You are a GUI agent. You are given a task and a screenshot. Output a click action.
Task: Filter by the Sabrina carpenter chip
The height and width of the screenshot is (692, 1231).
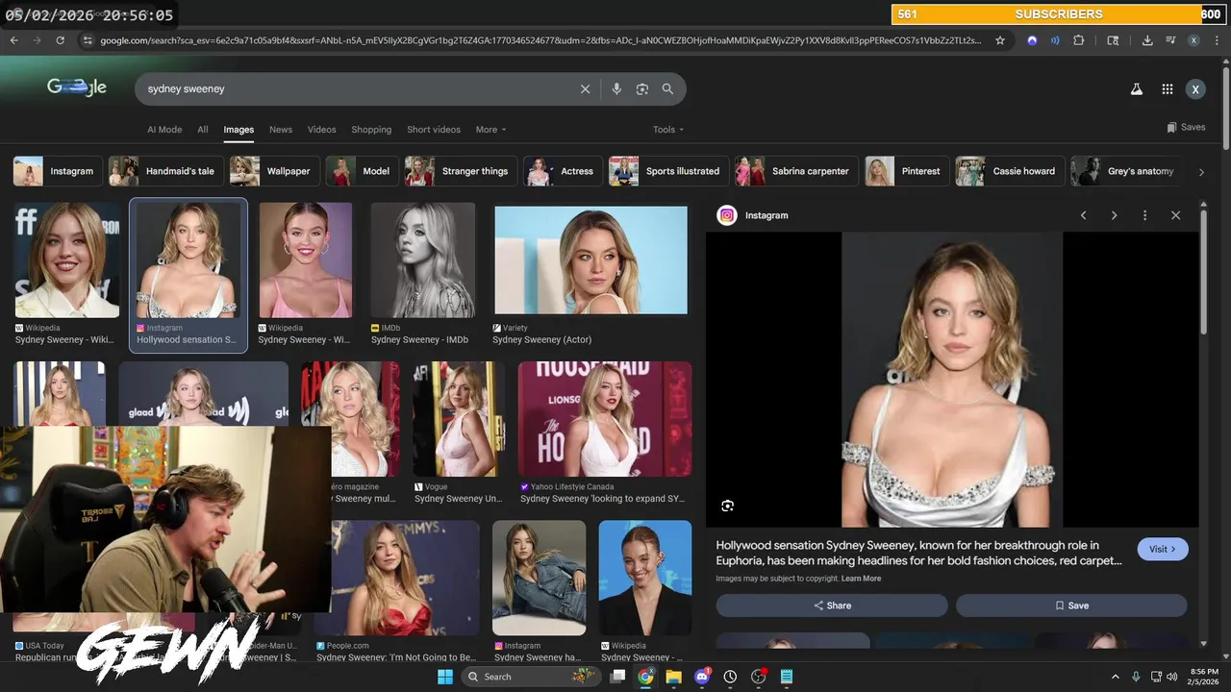796,171
